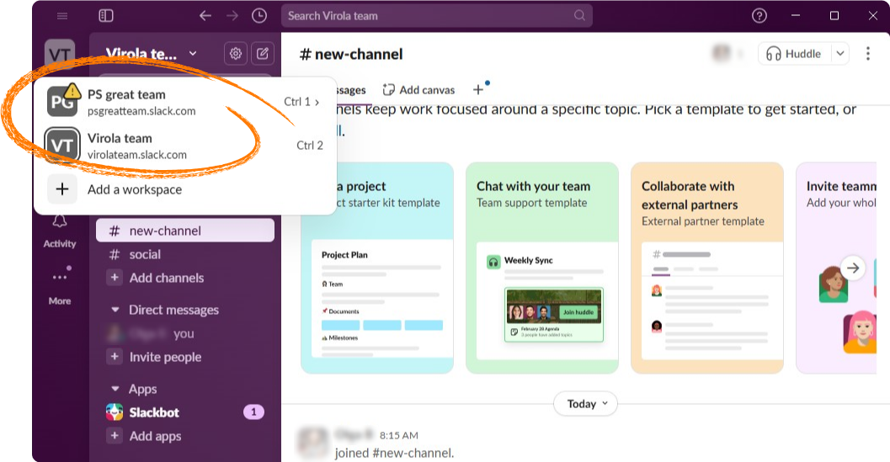Open the hamburger menu icon
This screenshot has width=890, height=462.
pos(61,16)
